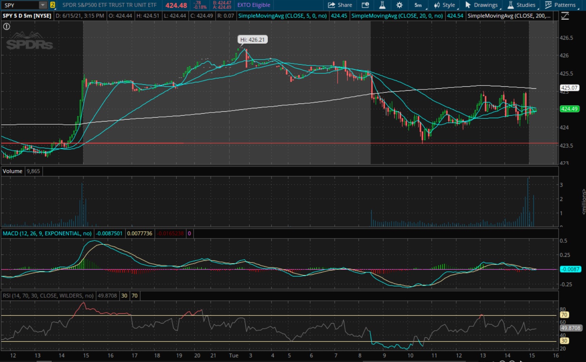This screenshot has height=362, width=586.
Task: Click the 424.45 moving average value
Action: tap(339, 16)
